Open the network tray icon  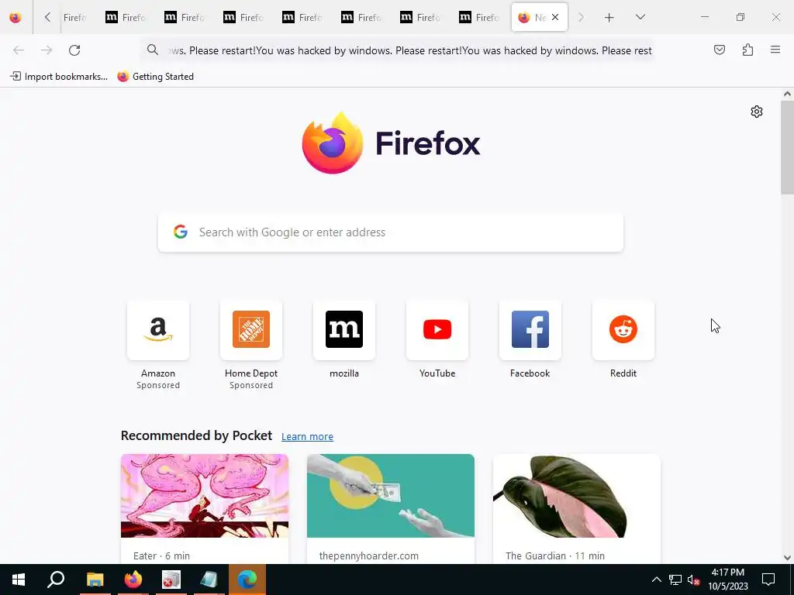click(x=675, y=580)
